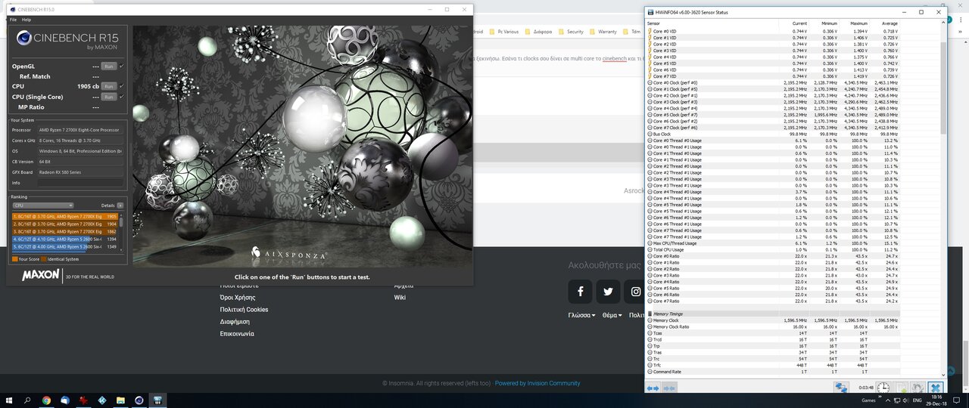Image resolution: width=969 pixels, height=408 pixels.
Task: Toggle the checkmark next to CPU Run
Action: coord(122,87)
